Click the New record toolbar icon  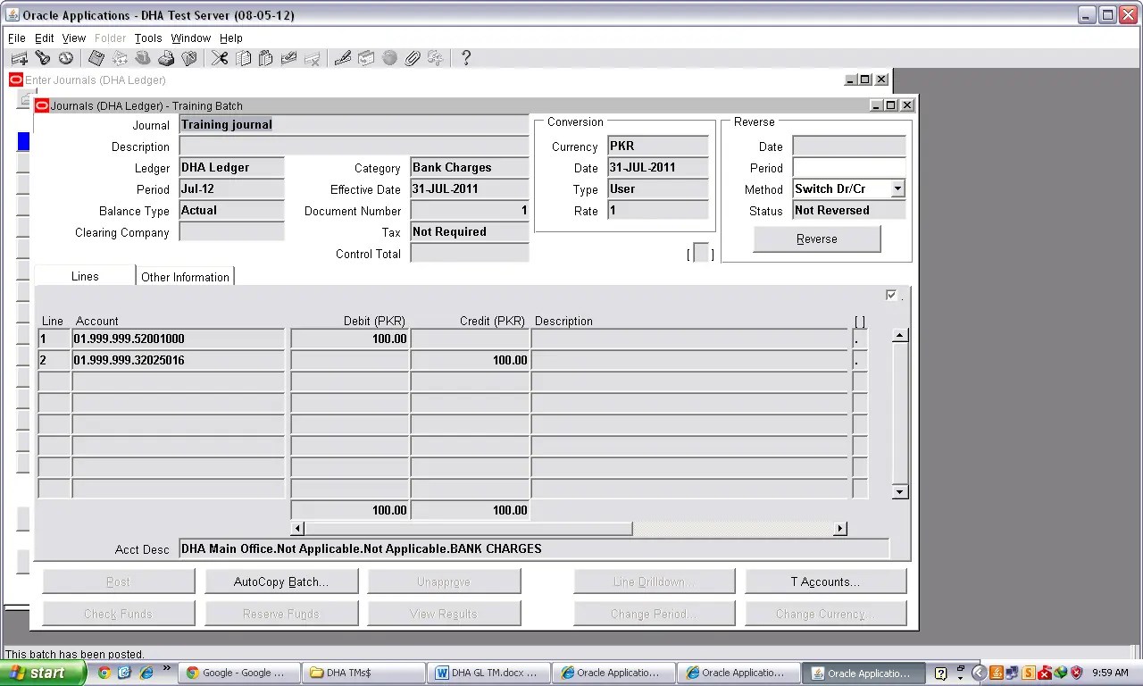click(19, 59)
